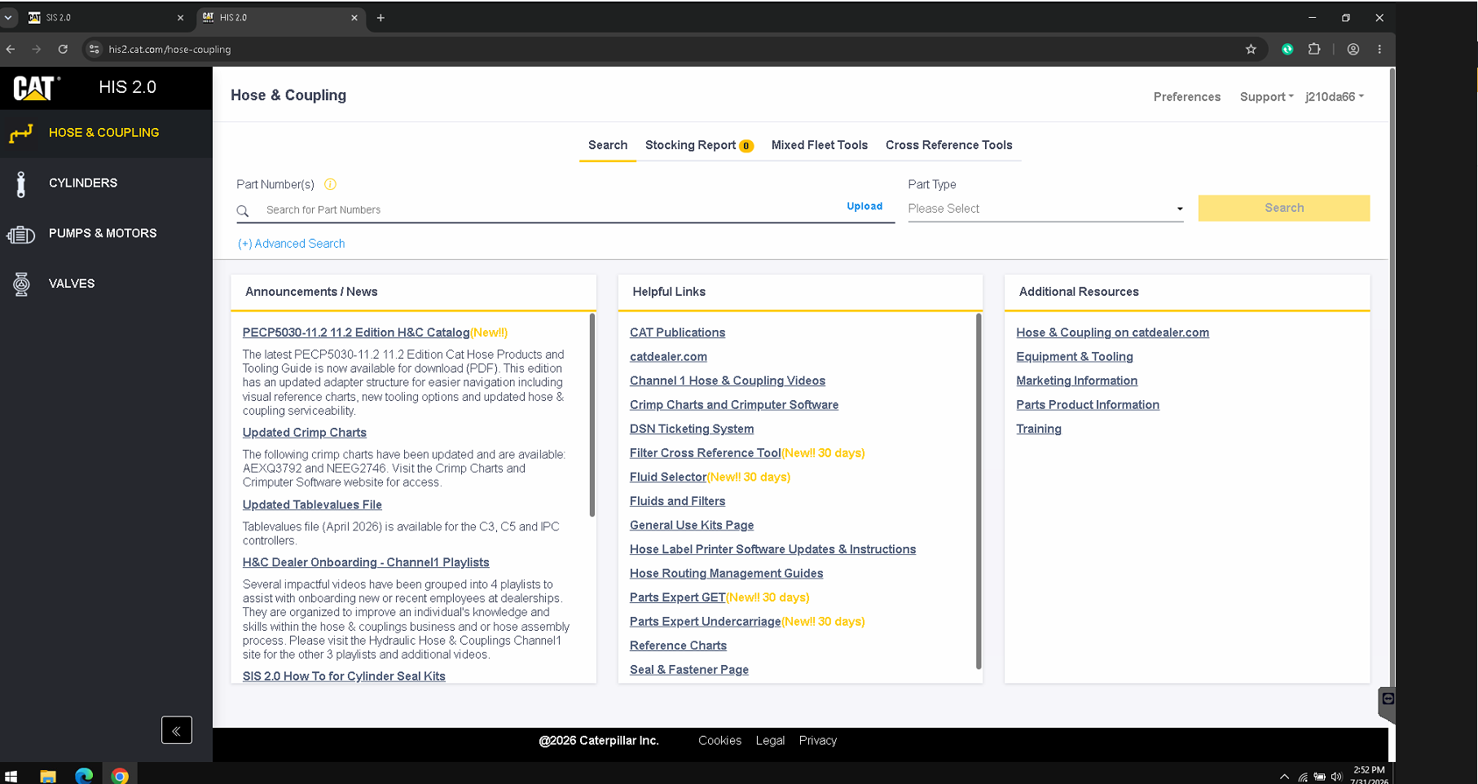1478x784 pixels.
Task: Open the Equipment & Tooling link
Action: coord(1075,357)
